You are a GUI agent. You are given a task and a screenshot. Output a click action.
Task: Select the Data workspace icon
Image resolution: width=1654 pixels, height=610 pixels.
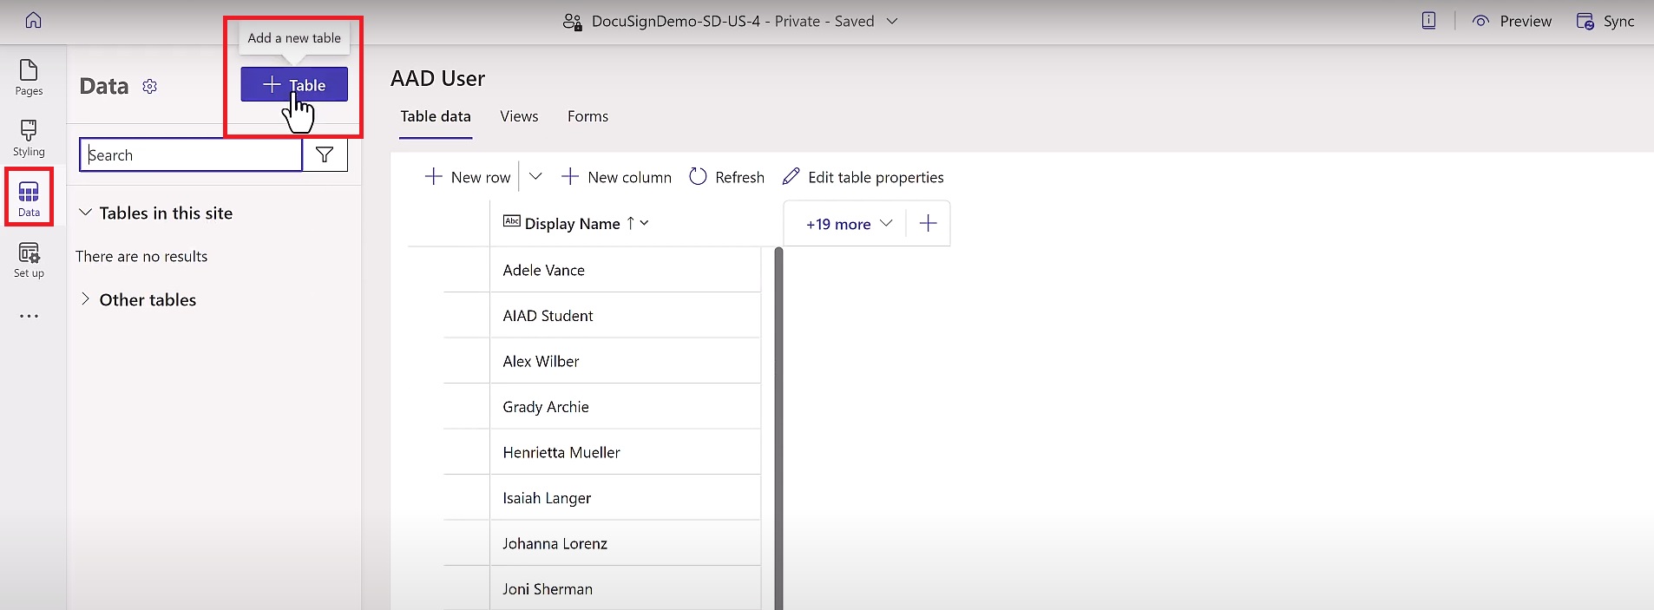point(29,199)
